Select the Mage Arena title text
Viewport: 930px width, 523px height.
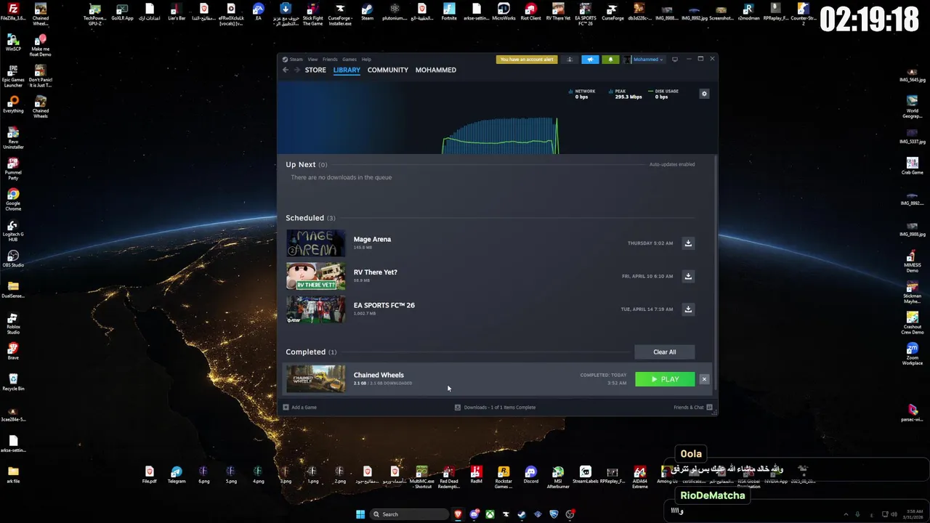pos(372,239)
